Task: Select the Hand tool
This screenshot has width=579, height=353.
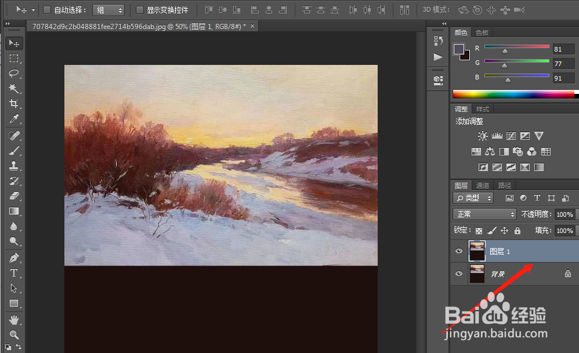Action: [x=14, y=320]
